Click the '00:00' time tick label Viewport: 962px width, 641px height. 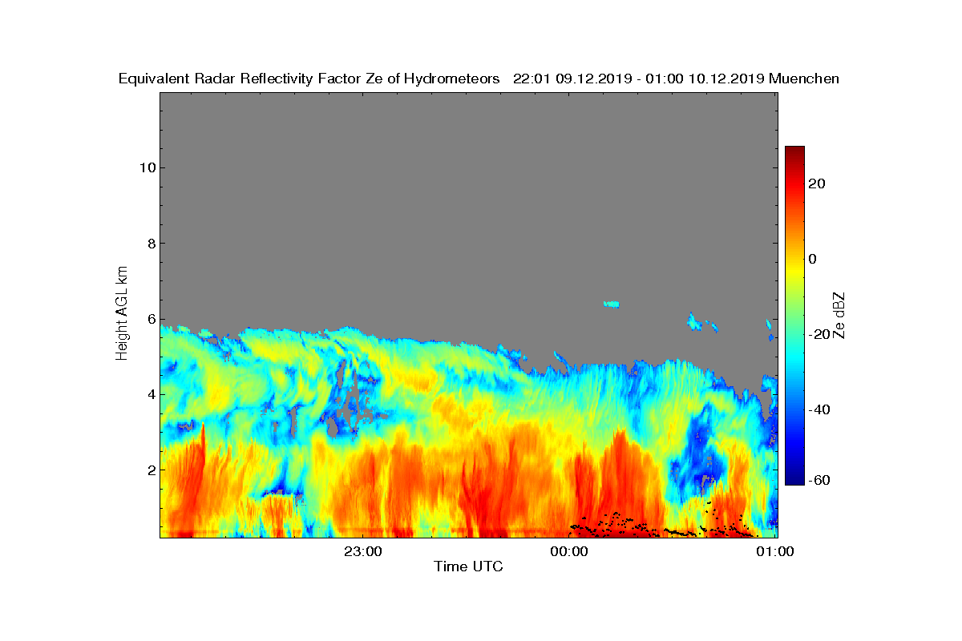pyautogui.click(x=569, y=550)
